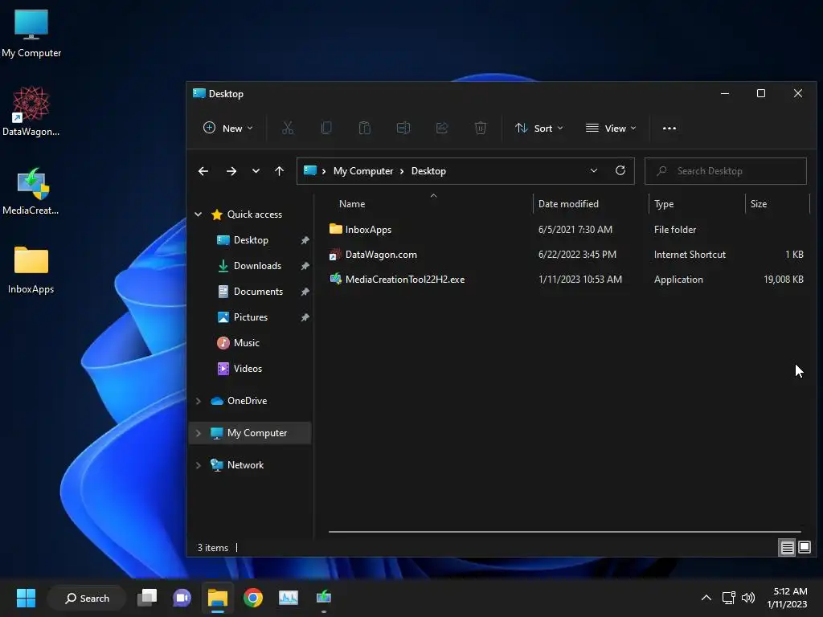
Task: Switch to large thumbnails view icon
Action: pos(804,548)
